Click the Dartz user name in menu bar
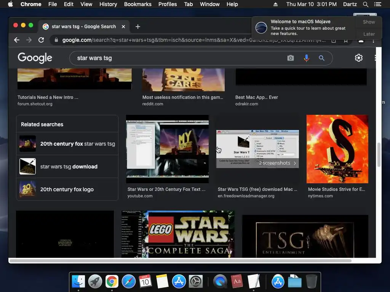This screenshot has width=390, height=292. tap(350, 4)
